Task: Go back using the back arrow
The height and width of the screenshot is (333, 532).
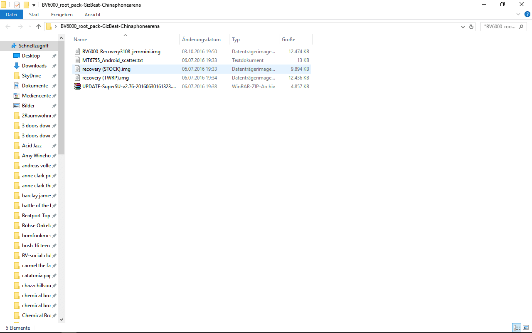Action: (x=8, y=27)
